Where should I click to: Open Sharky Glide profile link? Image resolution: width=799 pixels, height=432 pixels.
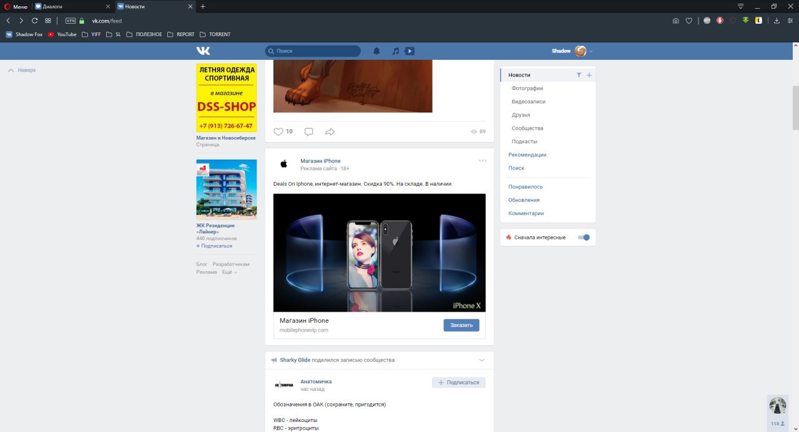(295, 360)
